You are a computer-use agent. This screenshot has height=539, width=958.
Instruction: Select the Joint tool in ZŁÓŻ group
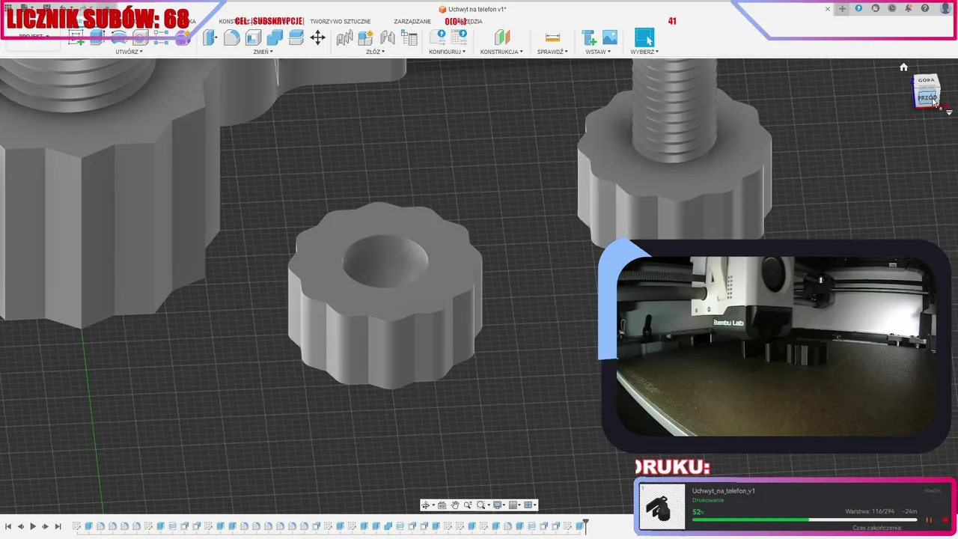tap(344, 37)
